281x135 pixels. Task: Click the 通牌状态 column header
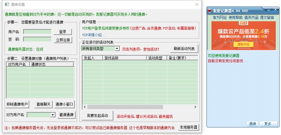coord(52,65)
